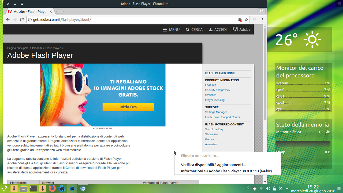Launch Firefox from the panel
The height and width of the screenshot is (193, 343).
click(52, 188)
